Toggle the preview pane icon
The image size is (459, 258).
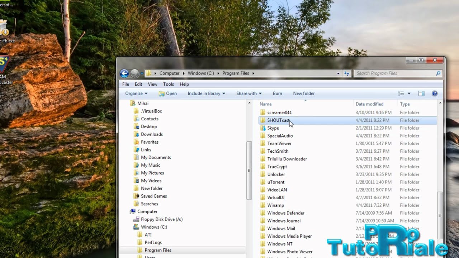click(x=421, y=94)
